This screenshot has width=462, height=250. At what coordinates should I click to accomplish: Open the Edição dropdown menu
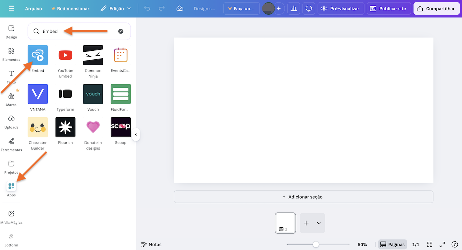(x=115, y=8)
